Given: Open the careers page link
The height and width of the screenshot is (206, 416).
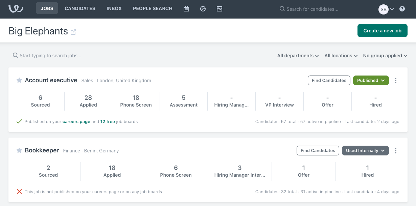Looking at the screenshot, I should [x=76, y=121].
